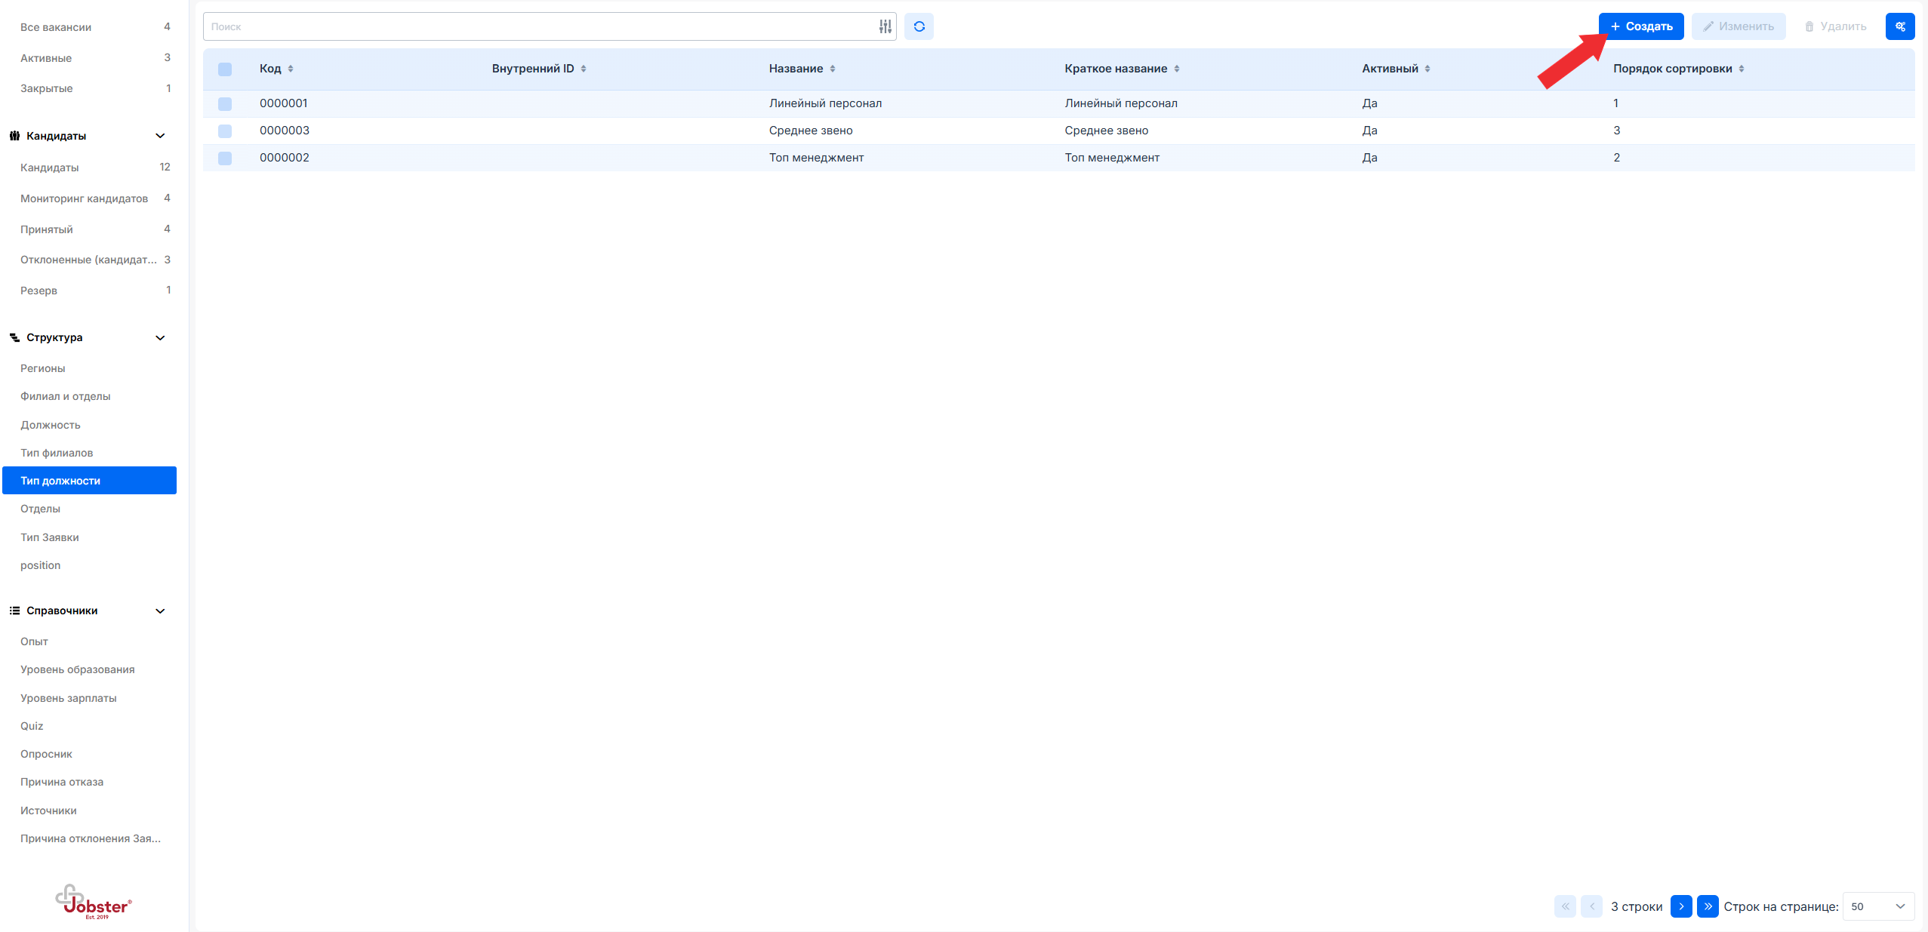The width and height of the screenshot is (1928, 932).
Task: Sort by Название column arrows
Action: (833, 69)
